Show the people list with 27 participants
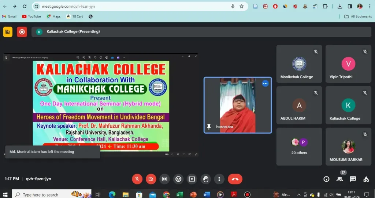Screen dimensions: 375x198 pyautogui.click(x=340, y=179)
